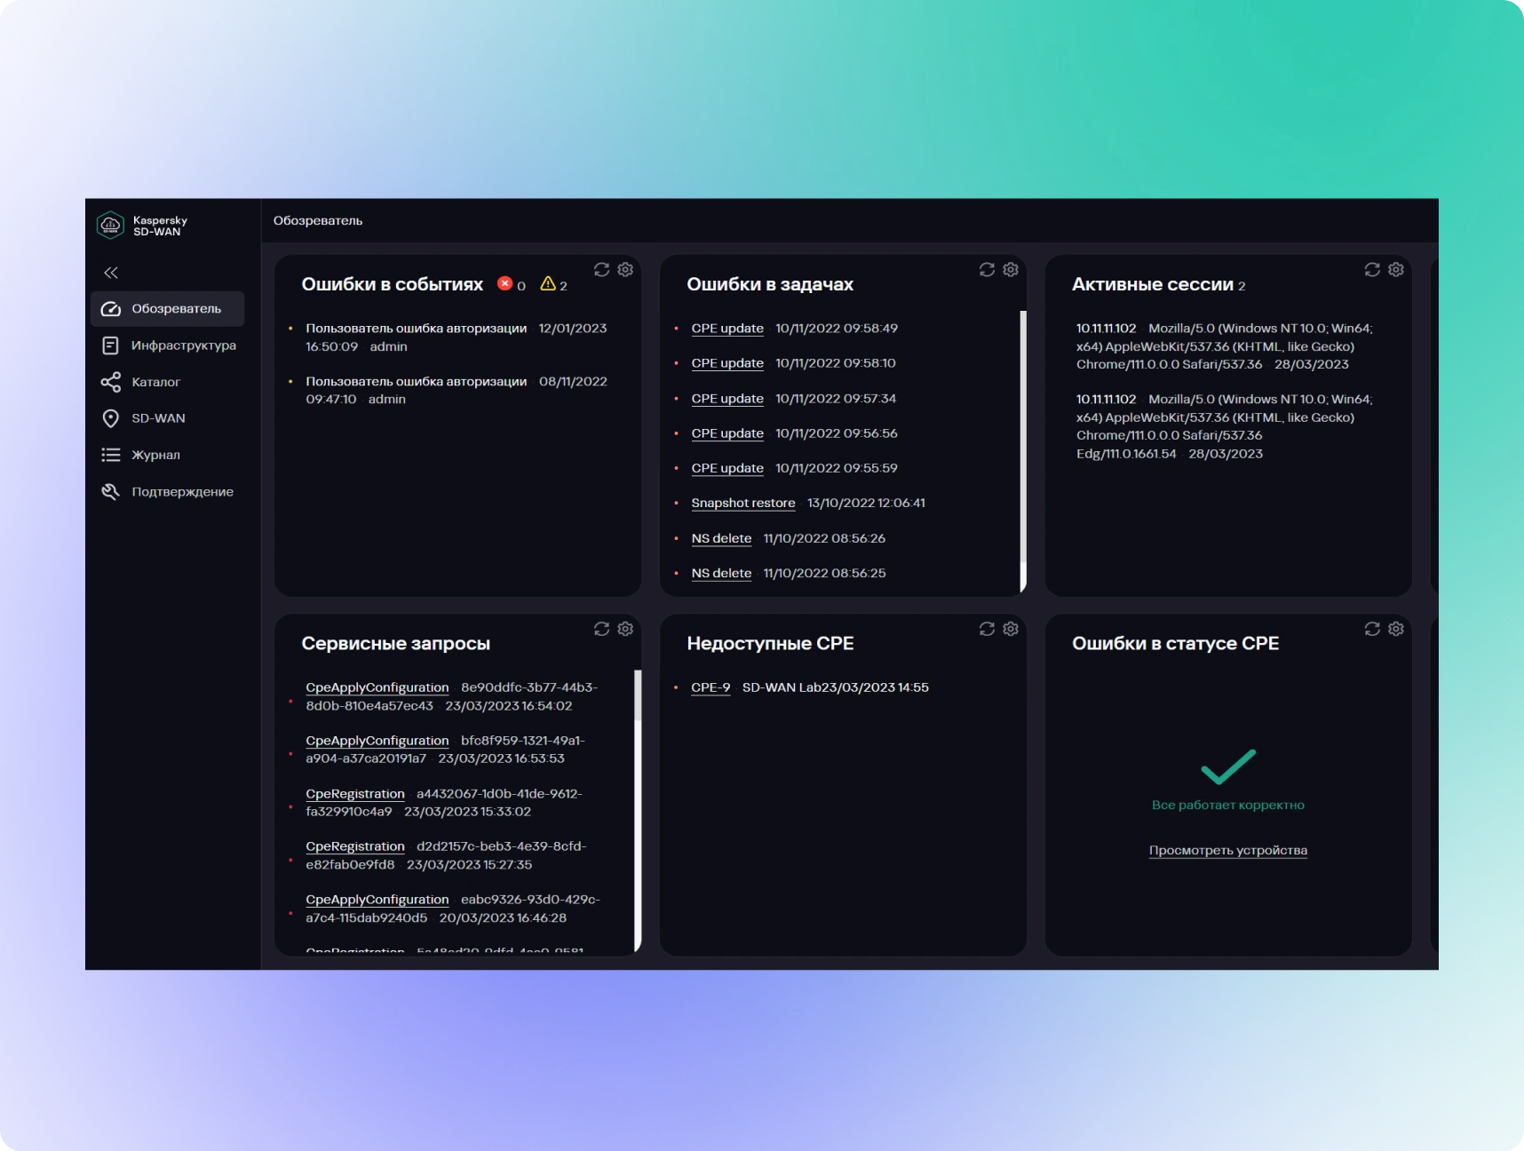Select the SD-WAN location pin icon
This screenshot has height=1151, width=1524.
point(111,418)
